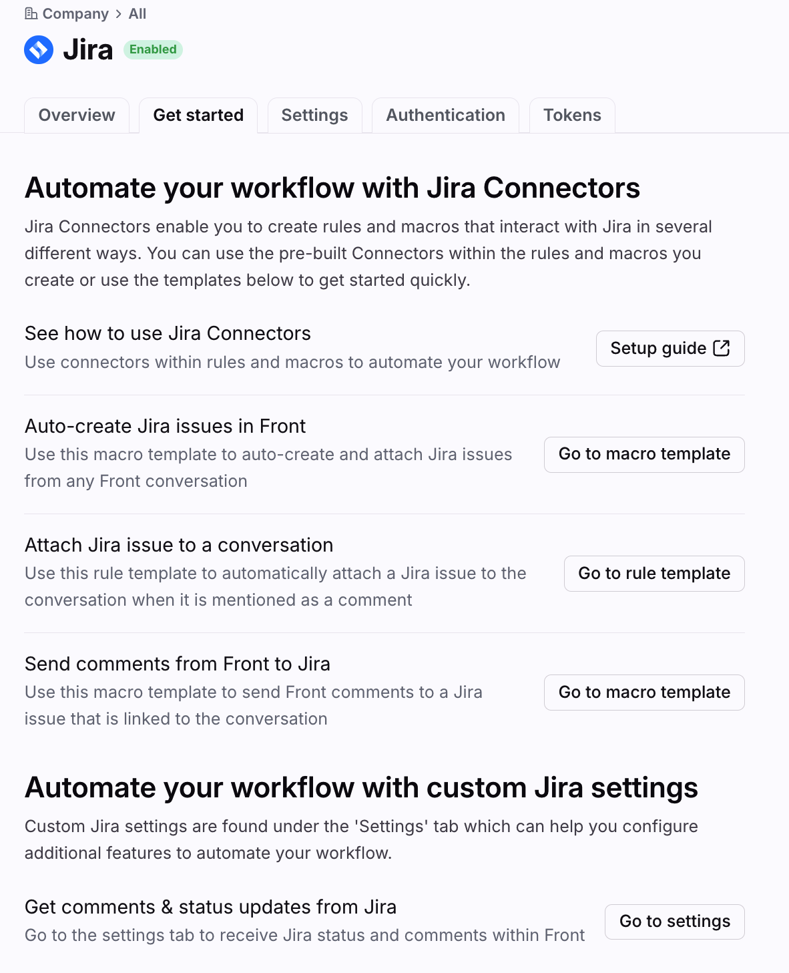Switch to the Authentication tab
The height and width of the screenshot is (973, 789).
445,116
